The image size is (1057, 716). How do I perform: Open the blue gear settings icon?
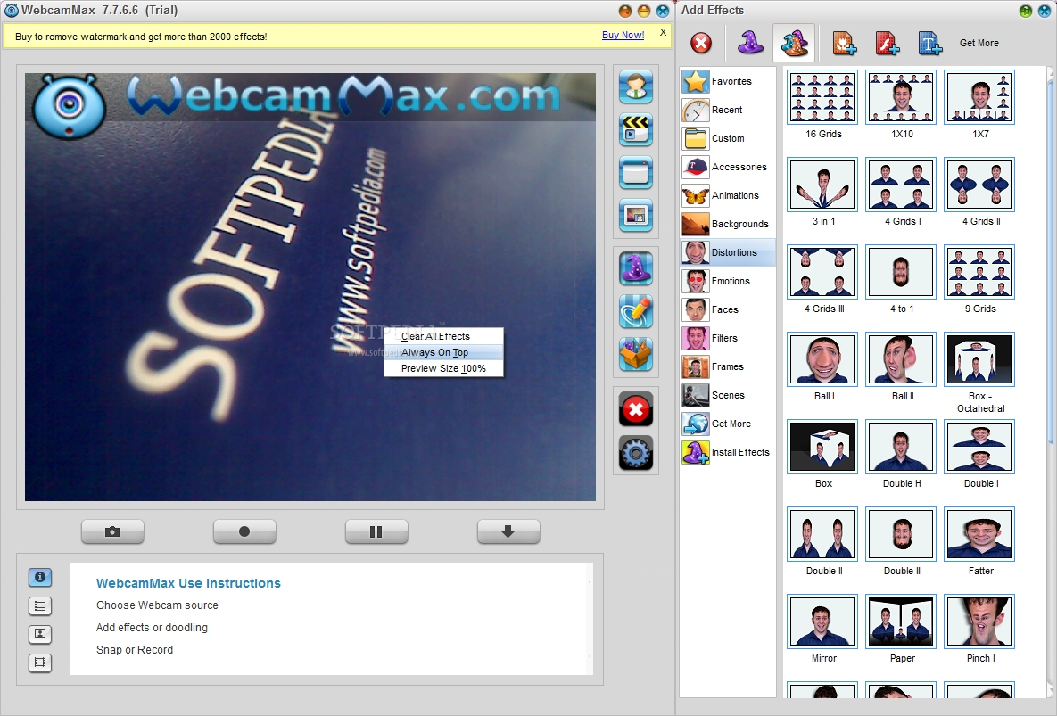636,453
